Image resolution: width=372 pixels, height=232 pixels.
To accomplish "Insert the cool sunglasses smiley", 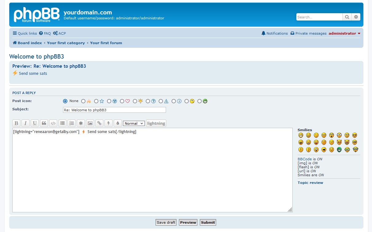I will [355, 135].
